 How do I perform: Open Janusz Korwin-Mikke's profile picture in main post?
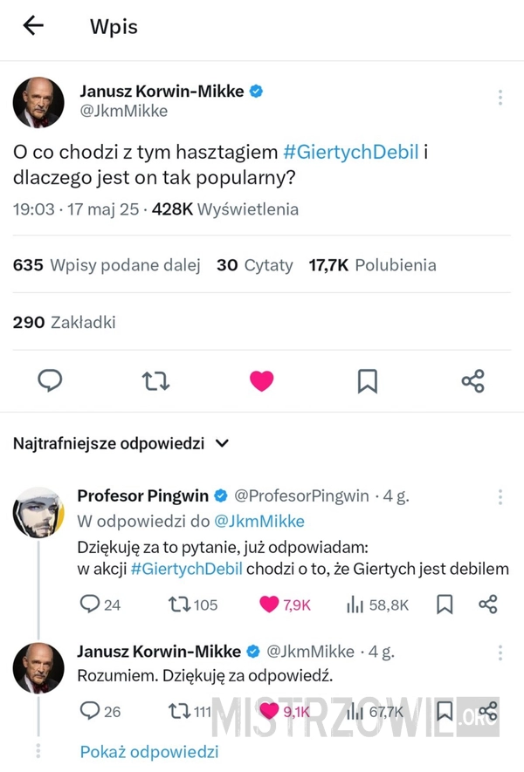click(38, 102)
